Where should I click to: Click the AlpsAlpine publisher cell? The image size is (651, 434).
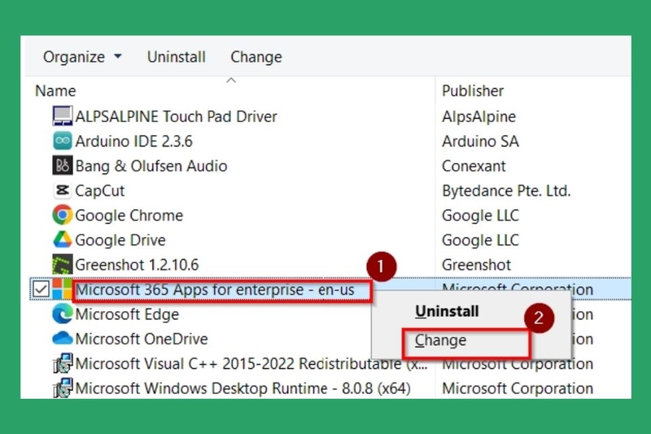(478, 116)
